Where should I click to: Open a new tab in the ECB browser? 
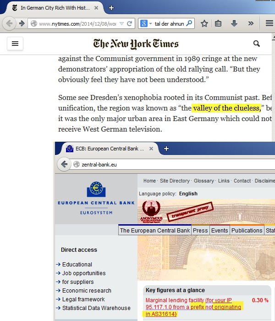[166, 149]
